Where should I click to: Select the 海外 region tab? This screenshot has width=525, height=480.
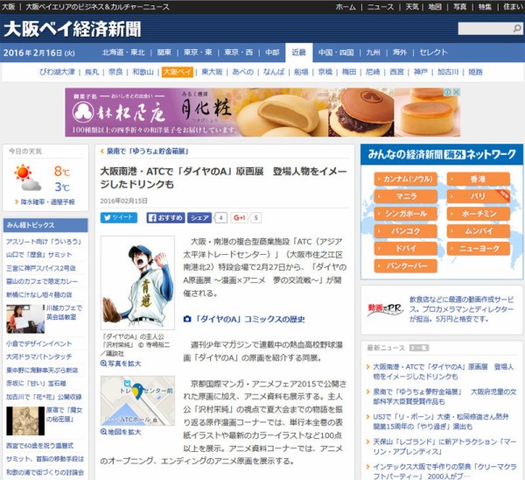coord(400,53)
